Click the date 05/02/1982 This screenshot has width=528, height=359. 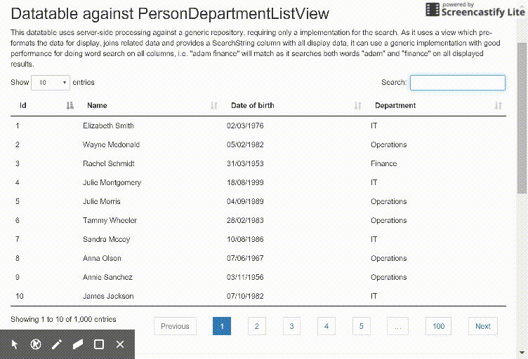(245, 144)
